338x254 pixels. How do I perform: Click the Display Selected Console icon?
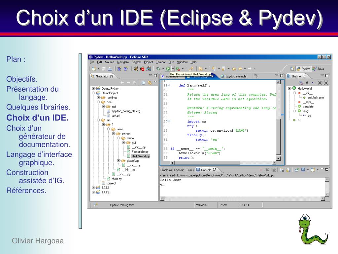[x=303, y=170]
